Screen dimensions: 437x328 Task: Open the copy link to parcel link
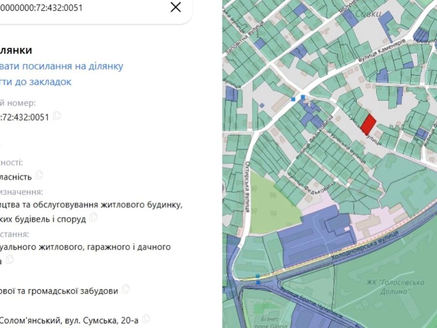(x=61, y=66)
